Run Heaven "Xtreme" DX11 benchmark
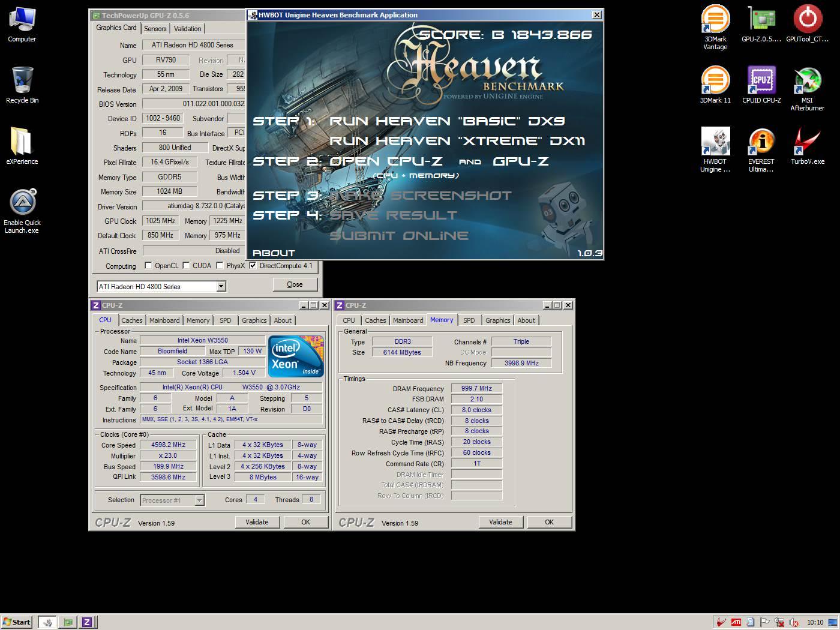Viewport: 840px width, 630px height. tap(457, 141)
